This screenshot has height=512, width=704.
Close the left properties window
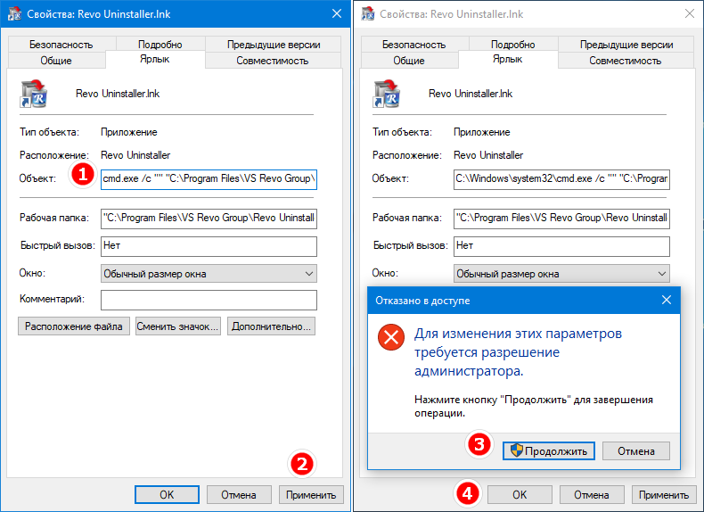pos(337,14)
